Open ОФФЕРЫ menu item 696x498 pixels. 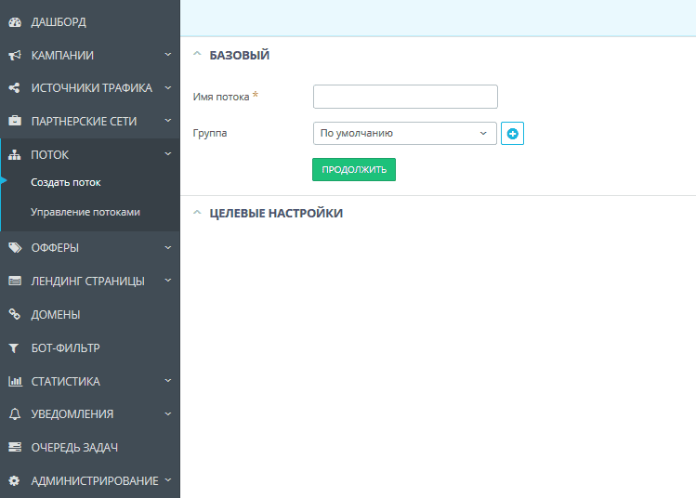(55, 248)
